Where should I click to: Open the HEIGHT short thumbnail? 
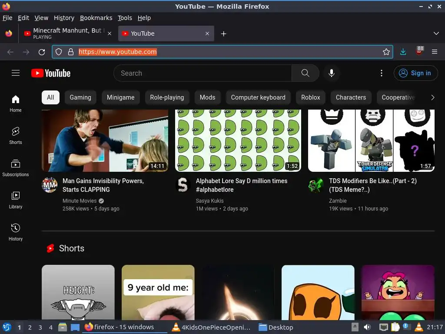[78, 292]
